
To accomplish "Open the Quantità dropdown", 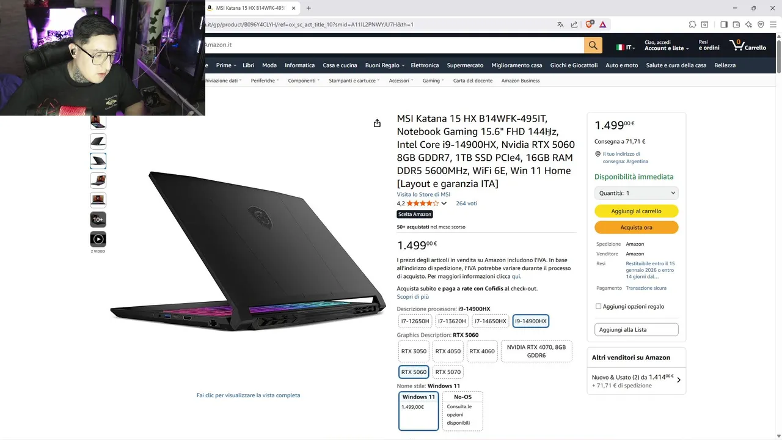I will pyautogui.click(x=636, y=193).
